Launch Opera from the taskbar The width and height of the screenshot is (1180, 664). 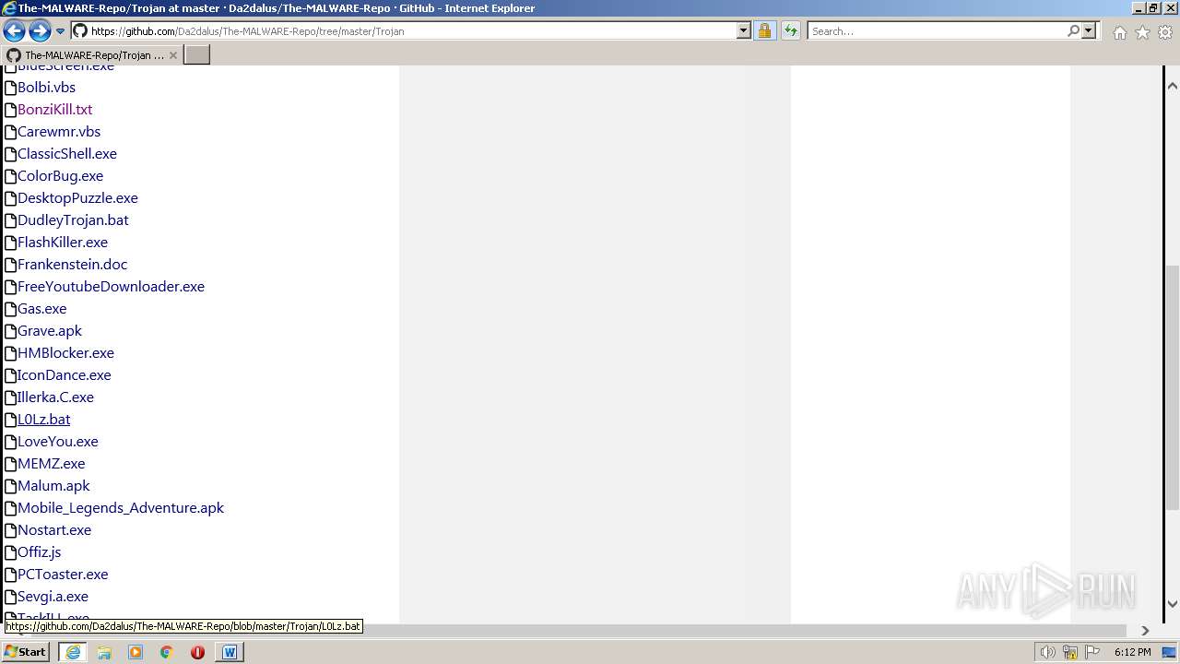coord(197,652)
